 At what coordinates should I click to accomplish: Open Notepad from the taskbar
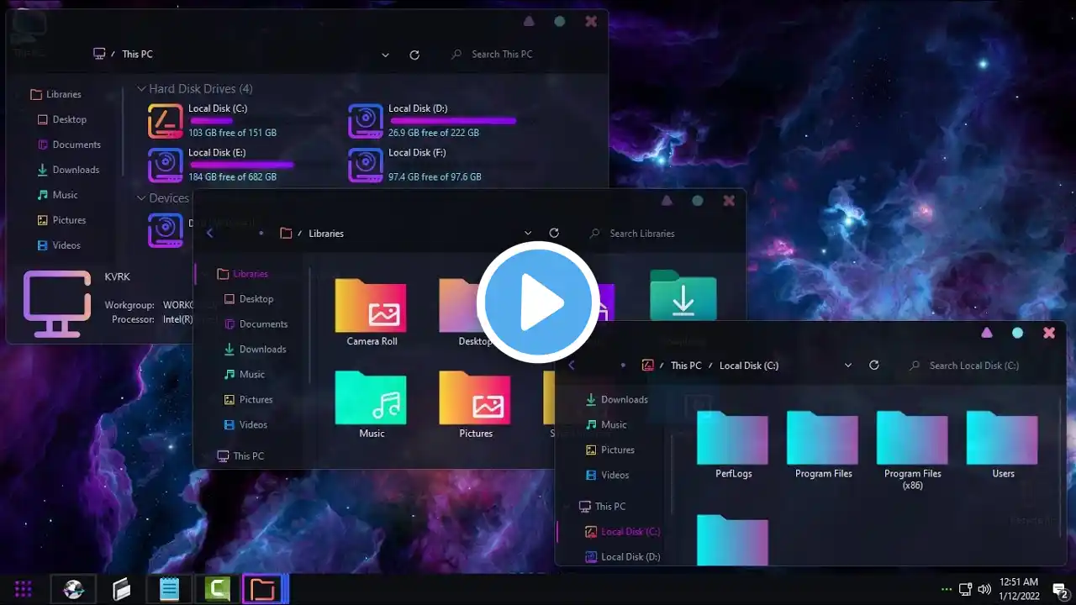point(170,589)
